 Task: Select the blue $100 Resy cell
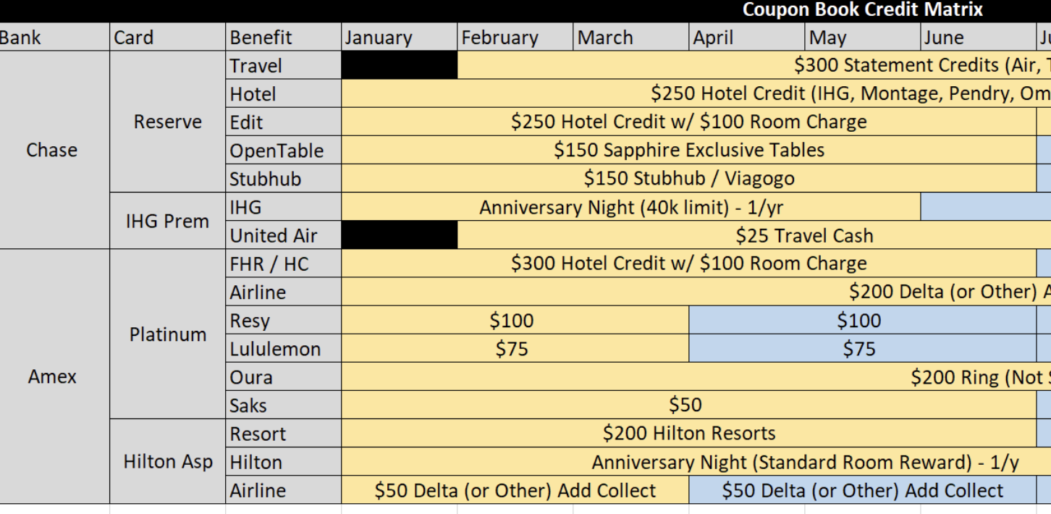click(x=862, y=320)
